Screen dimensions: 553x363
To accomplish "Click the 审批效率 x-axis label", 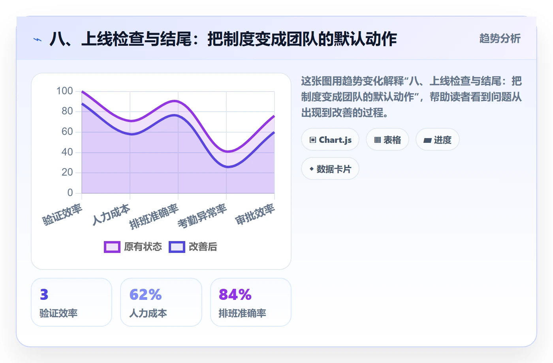I will (x=255, y=214).
